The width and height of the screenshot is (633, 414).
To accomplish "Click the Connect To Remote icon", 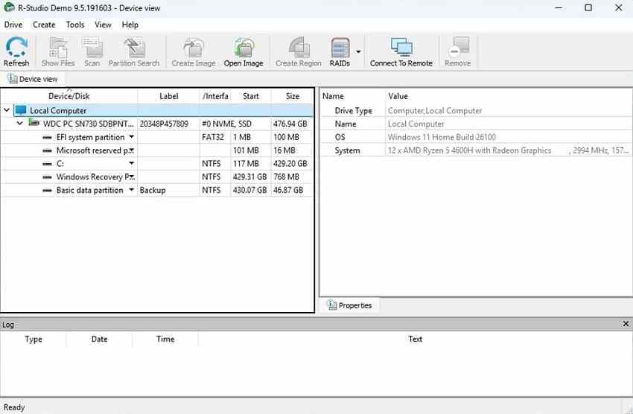I will pos(401,47).
